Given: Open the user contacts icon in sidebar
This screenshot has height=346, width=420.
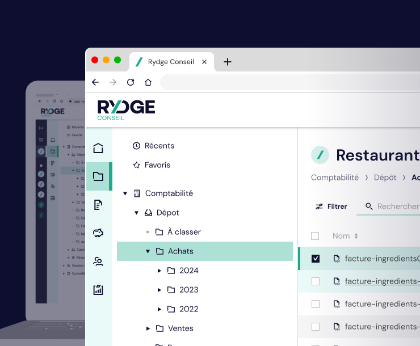Looking at the screenshot, I should coord(98,261).
